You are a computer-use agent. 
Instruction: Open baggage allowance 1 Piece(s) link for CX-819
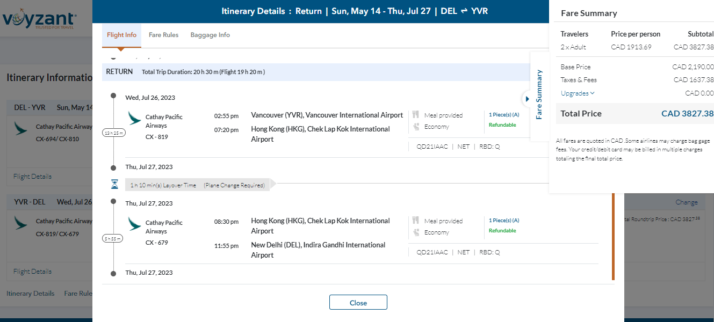(x=503, y=114)
